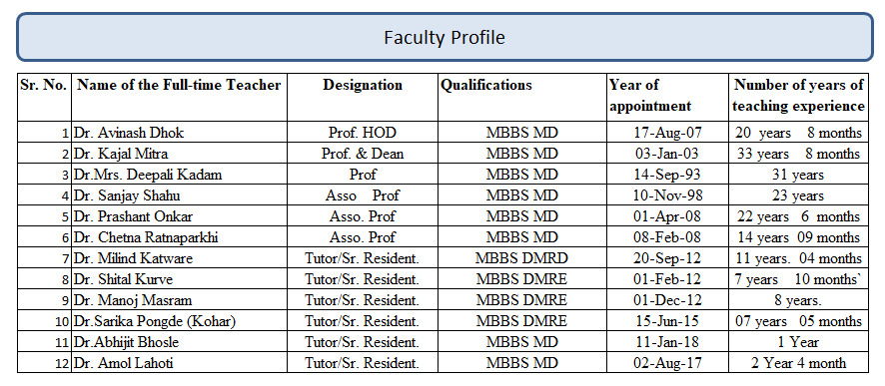Select Number of years of teaching experience header

[798, 97]
